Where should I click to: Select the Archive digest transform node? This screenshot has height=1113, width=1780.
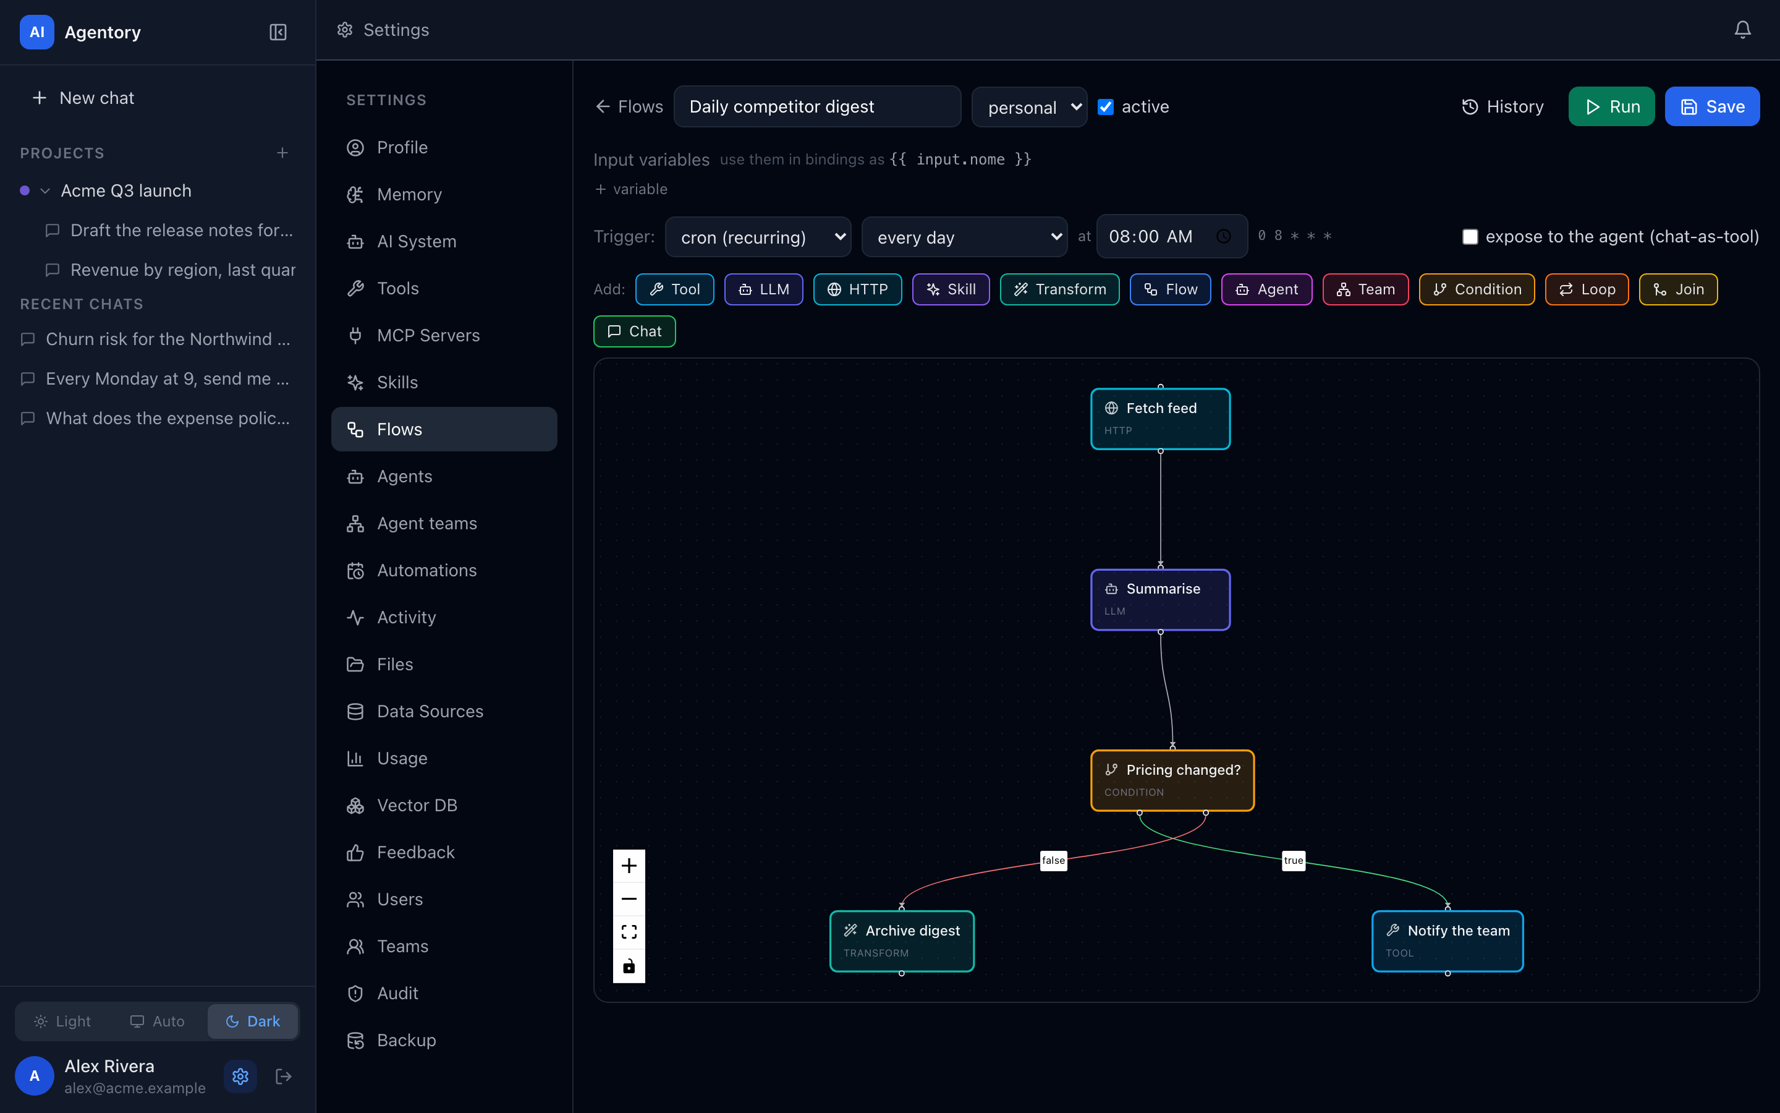pos(902,942)
